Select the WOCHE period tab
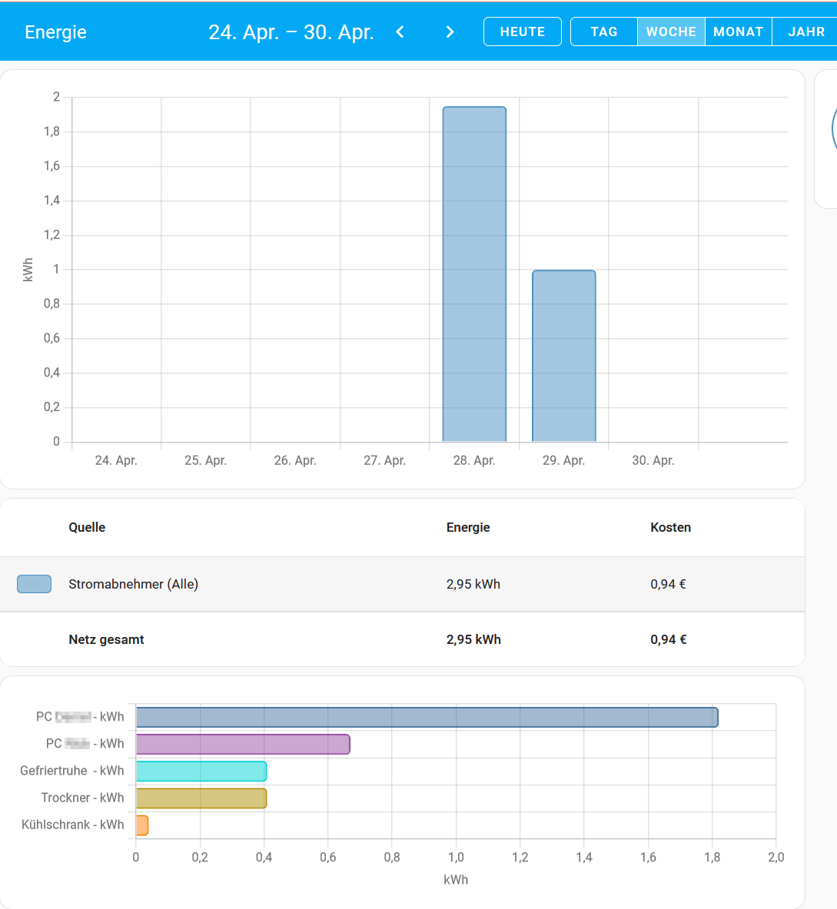837x909 pixels. 671,32
